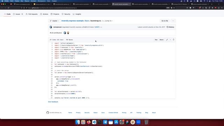Select code line number 15
This screenshot has width=224, height=126.
pos(52,72)
